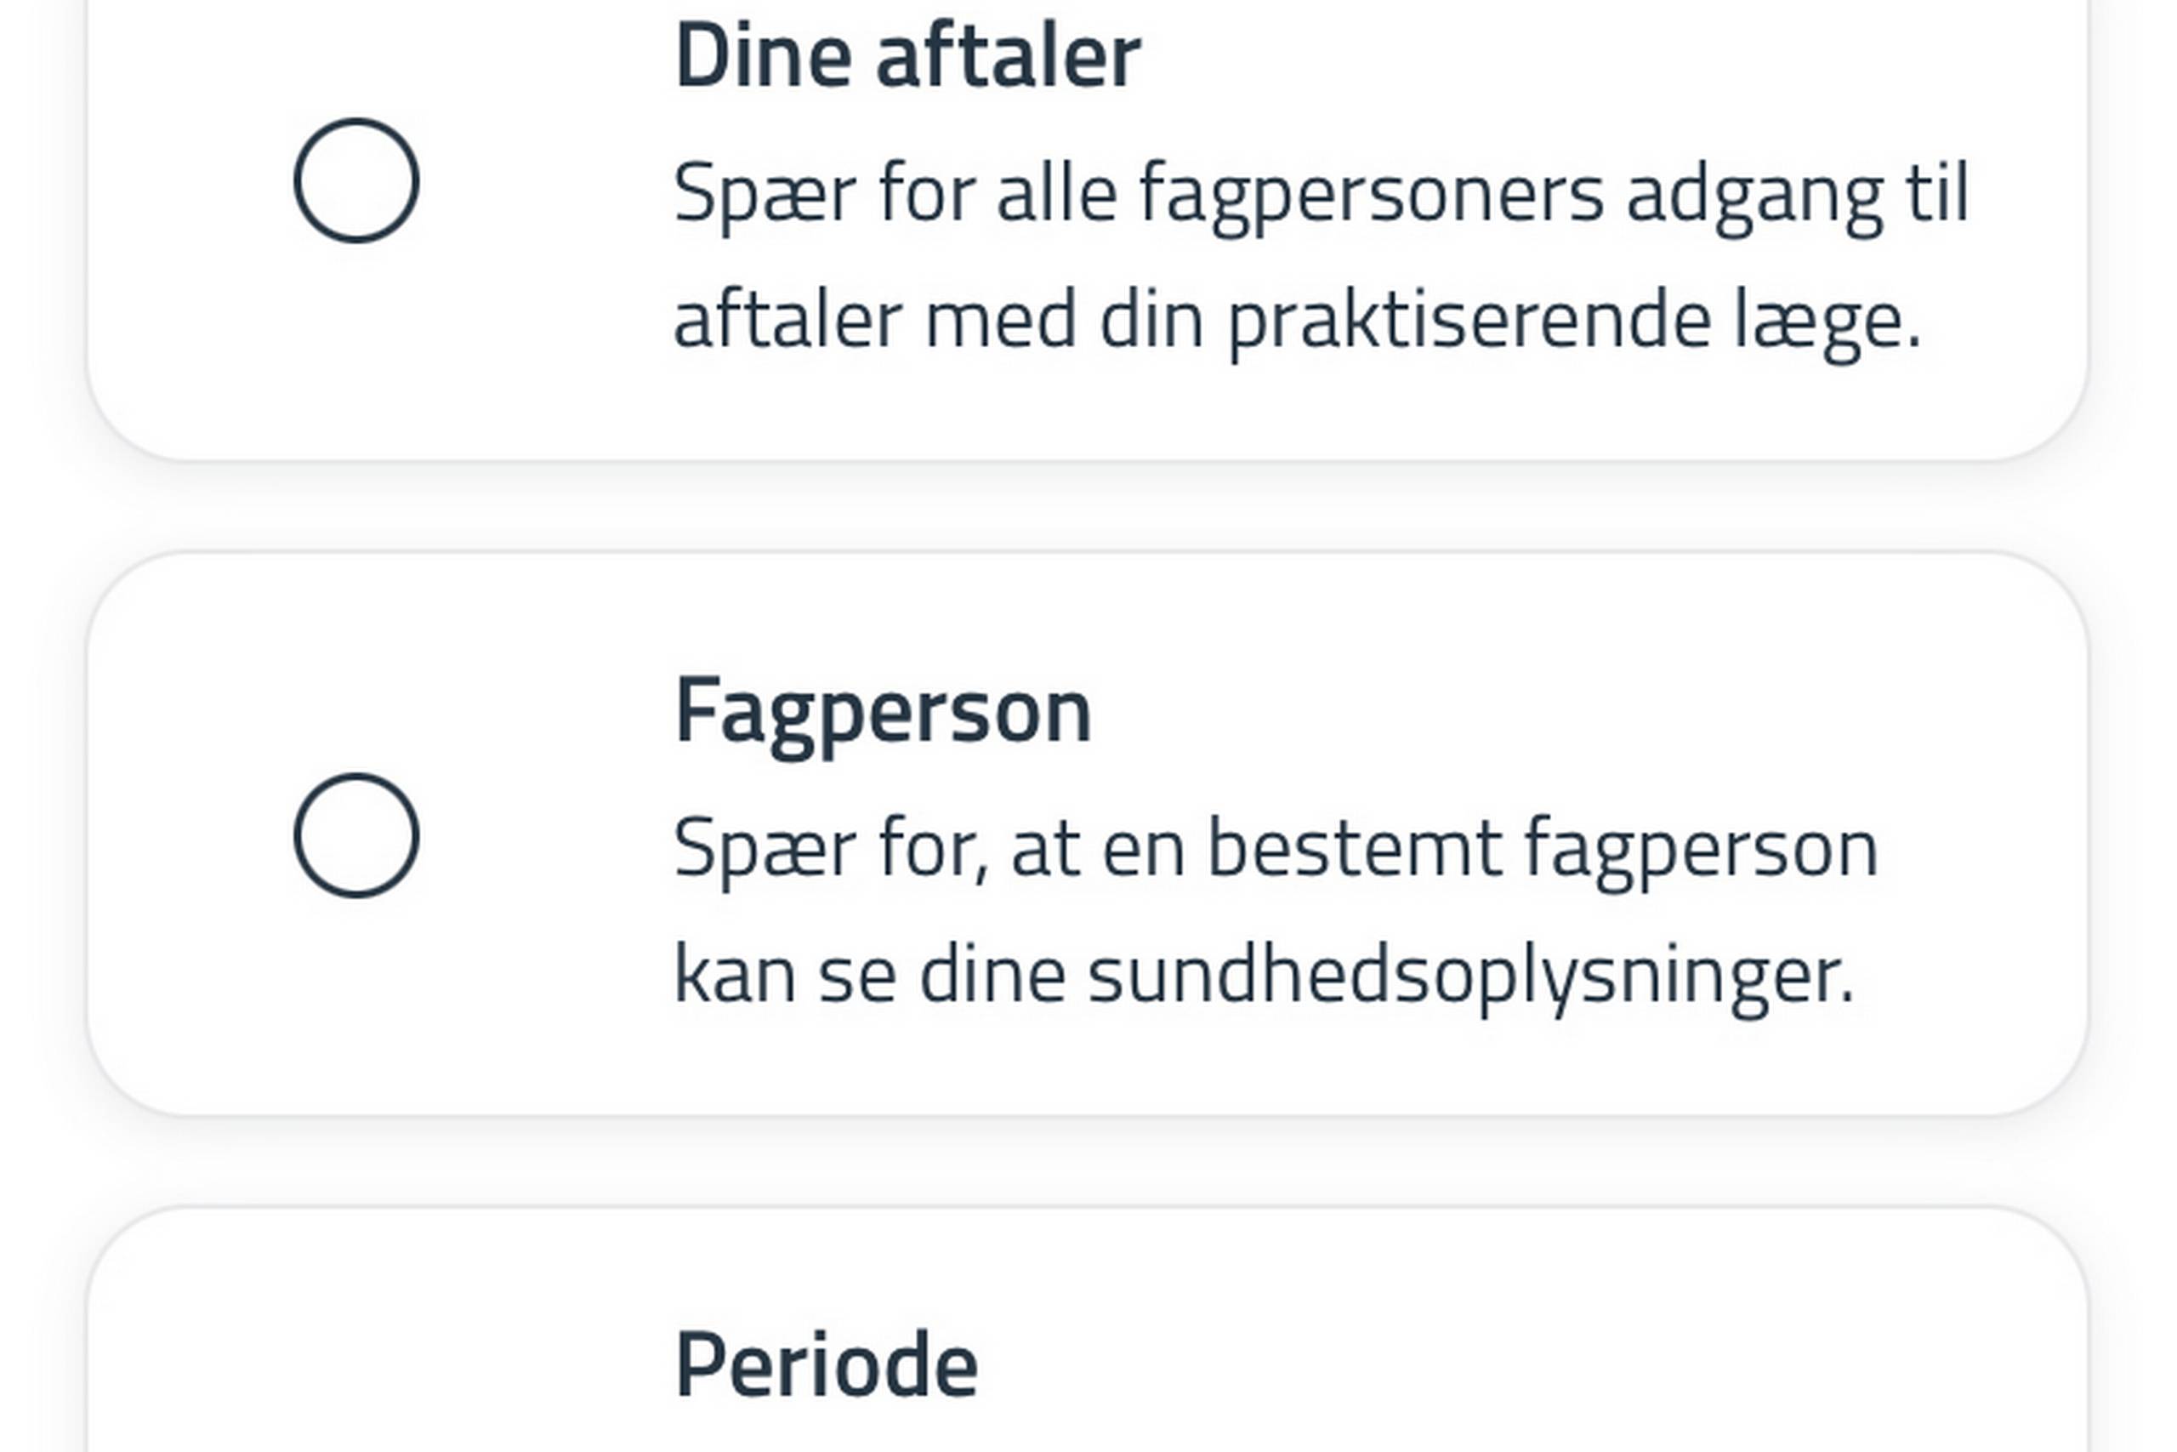Click the Fagperson heading
This screenshot has width=2177, height=1452.
[x=883, y=711]
